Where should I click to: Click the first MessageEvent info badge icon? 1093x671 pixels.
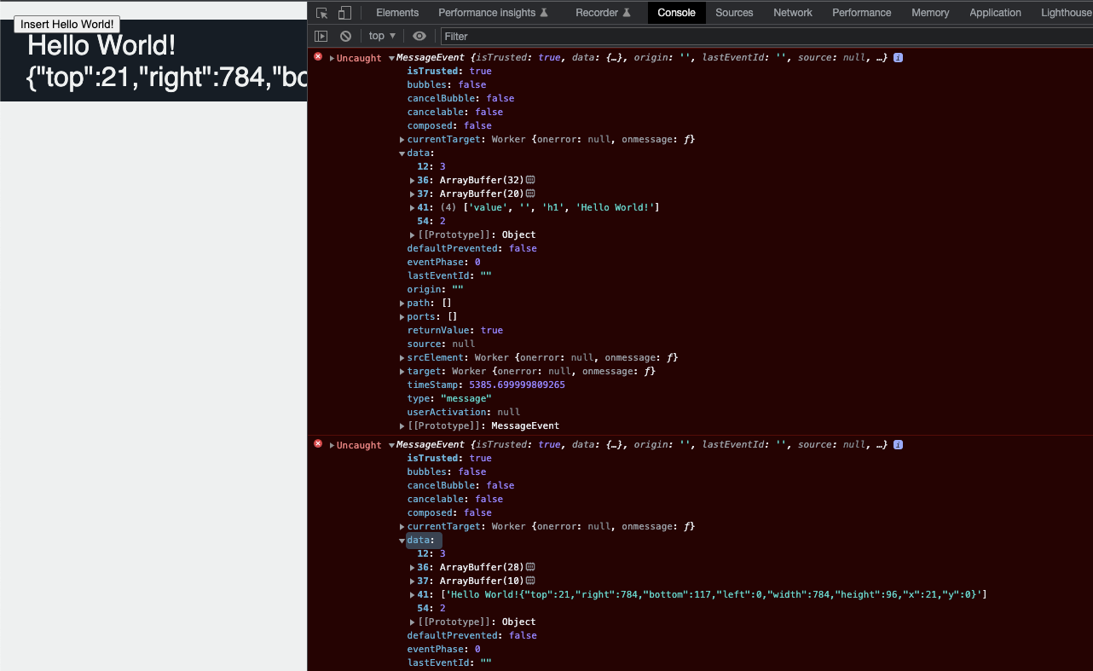pos(899,58)
